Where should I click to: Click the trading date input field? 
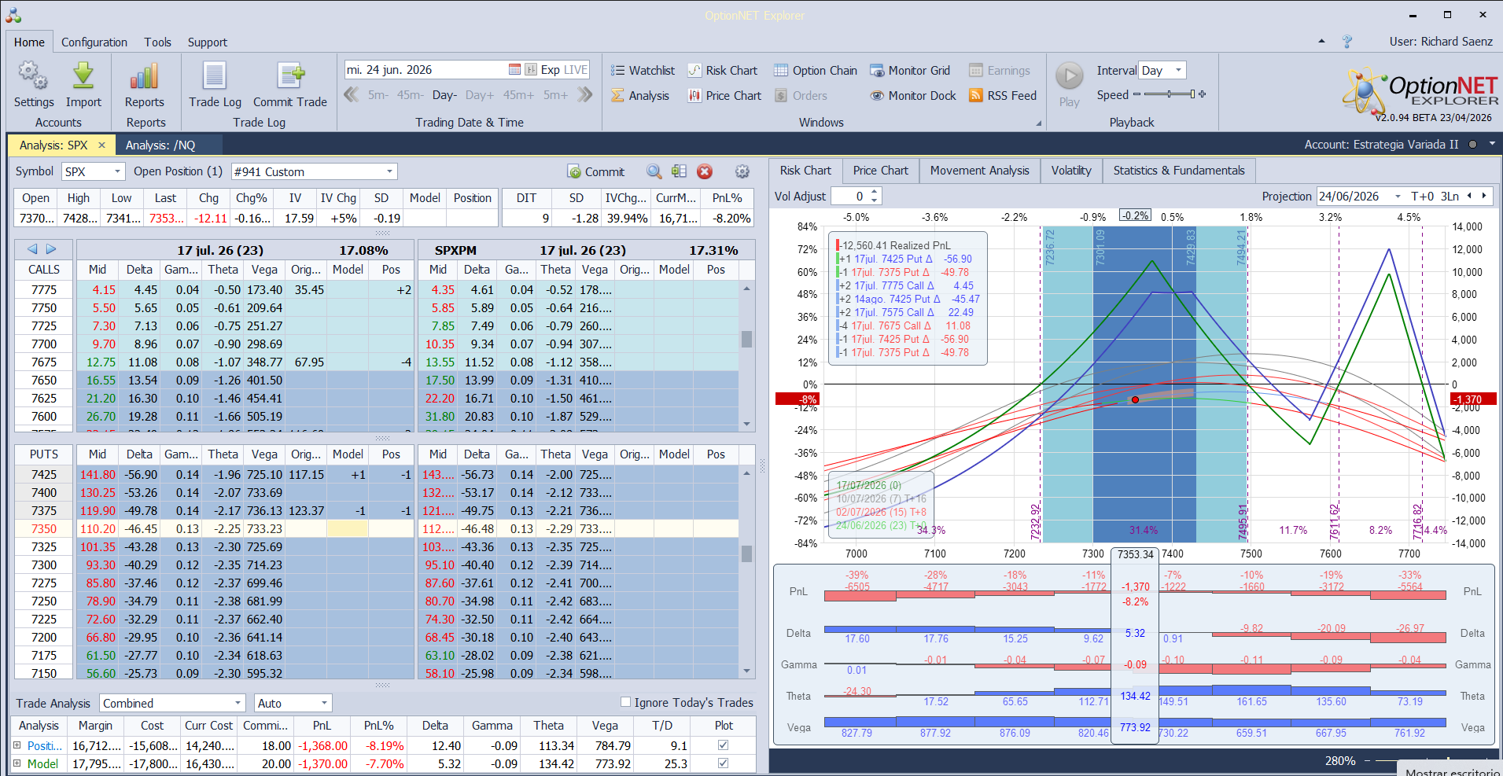click(x=425, y=70)
